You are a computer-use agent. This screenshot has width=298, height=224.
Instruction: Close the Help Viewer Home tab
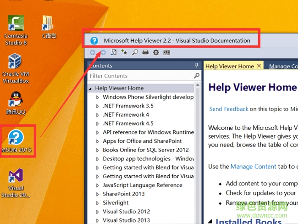(259, 66)
